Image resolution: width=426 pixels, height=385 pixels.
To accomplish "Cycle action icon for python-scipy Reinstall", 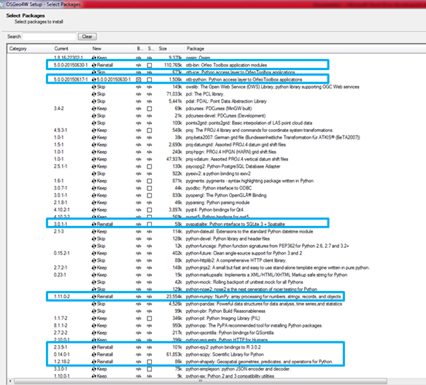I will point(94,354).
